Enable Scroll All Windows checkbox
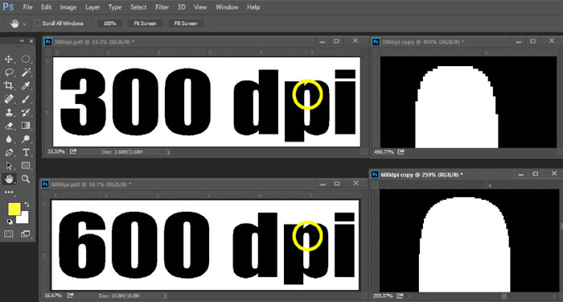Screen dimensions: 563x302 tap(37, 23)
